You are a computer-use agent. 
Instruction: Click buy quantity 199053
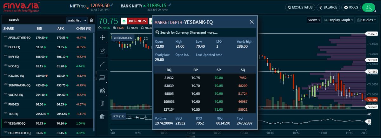tap(169, 101)
